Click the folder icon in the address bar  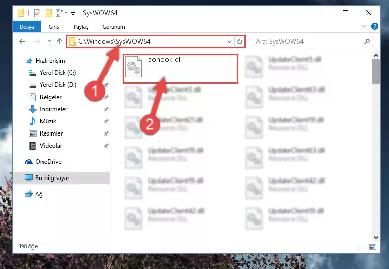pos(72,41)
